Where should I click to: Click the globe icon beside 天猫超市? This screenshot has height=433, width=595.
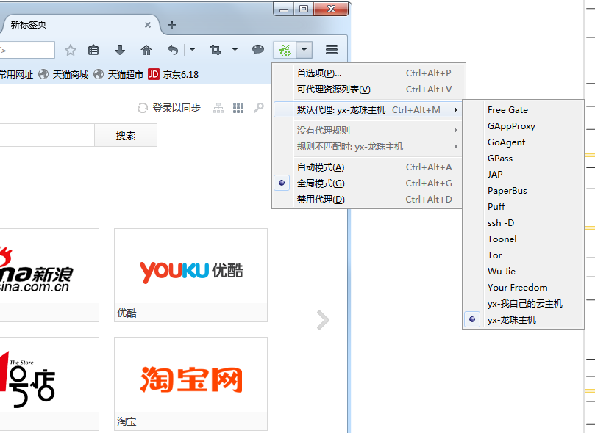(x=99, y=74)
